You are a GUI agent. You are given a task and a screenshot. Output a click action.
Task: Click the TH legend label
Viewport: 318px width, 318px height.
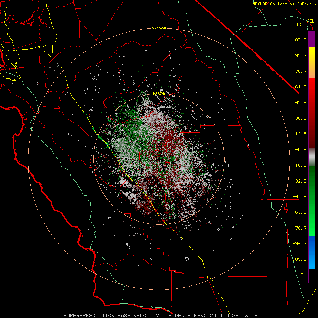click(x=304, y=275)
